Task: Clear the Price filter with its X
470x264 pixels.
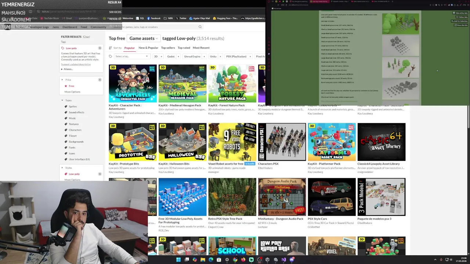Action: click(100, 80)
